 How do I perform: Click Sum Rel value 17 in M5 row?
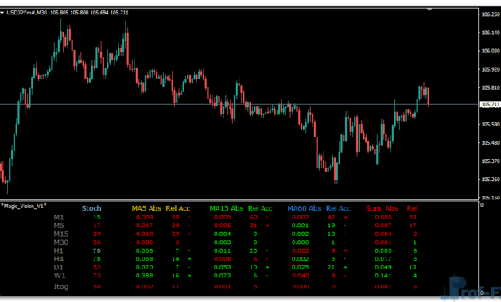[413, 226]
